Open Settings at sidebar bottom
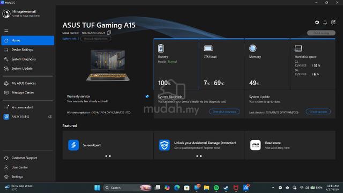The height and width of the screenshot is (193, 343). (27, 177)
